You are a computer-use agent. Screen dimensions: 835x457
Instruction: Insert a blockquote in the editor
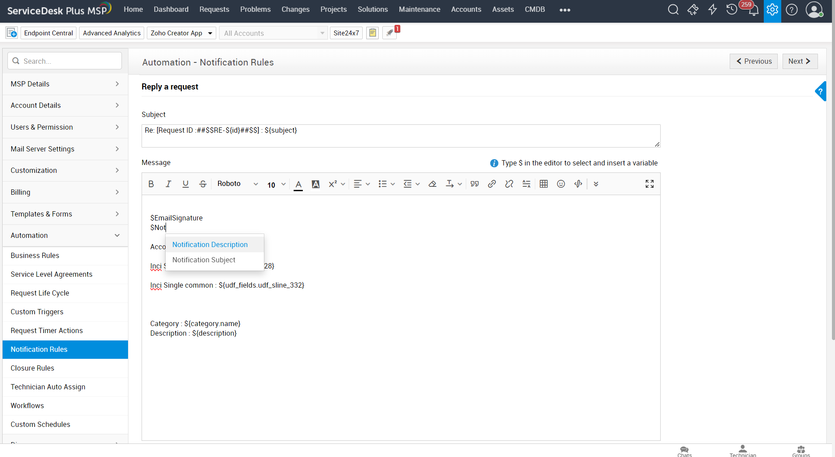click(x=475, y=184)
